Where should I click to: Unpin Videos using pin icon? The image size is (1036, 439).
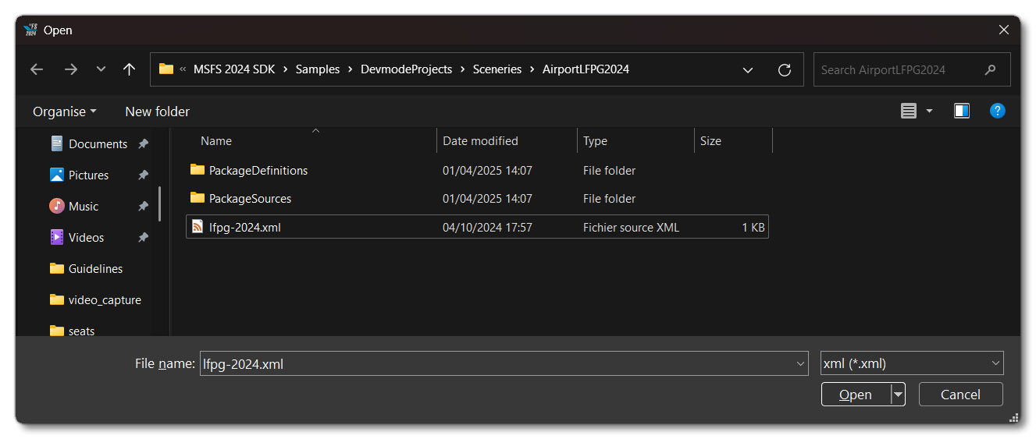click(143, 237)
